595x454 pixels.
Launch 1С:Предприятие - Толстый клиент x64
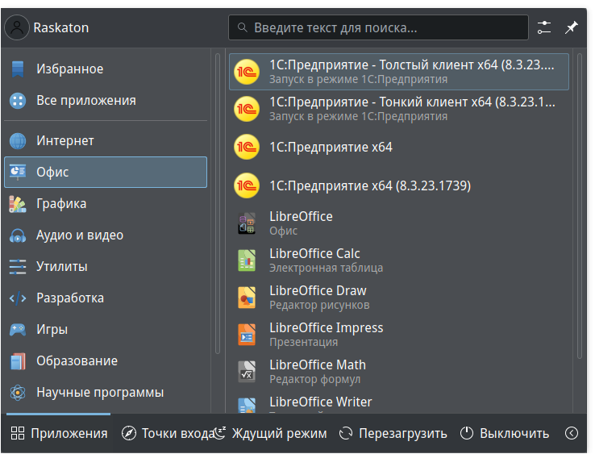click(x=399, y=72)
